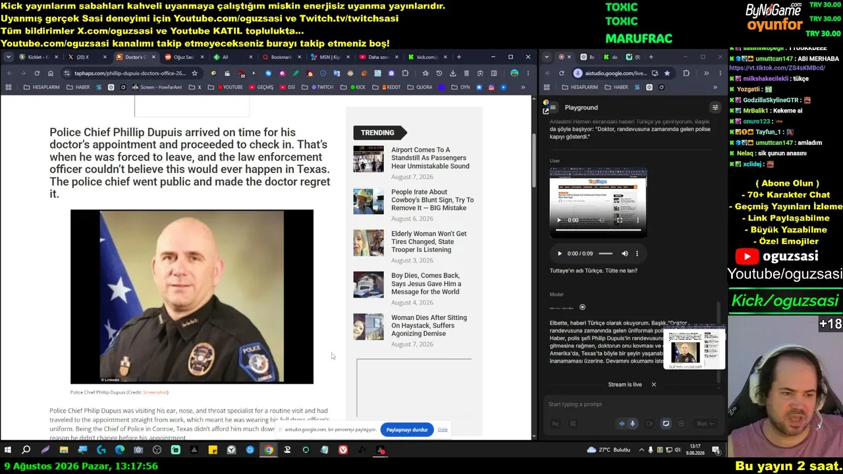843x474 pixels.
Task: Open the Windows notification center
Action: (716, 450)
